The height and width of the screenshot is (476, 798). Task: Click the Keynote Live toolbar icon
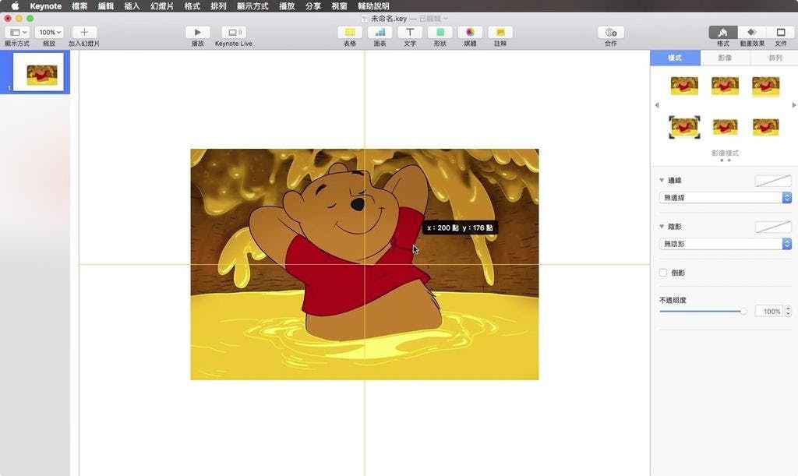click(234, 32)
